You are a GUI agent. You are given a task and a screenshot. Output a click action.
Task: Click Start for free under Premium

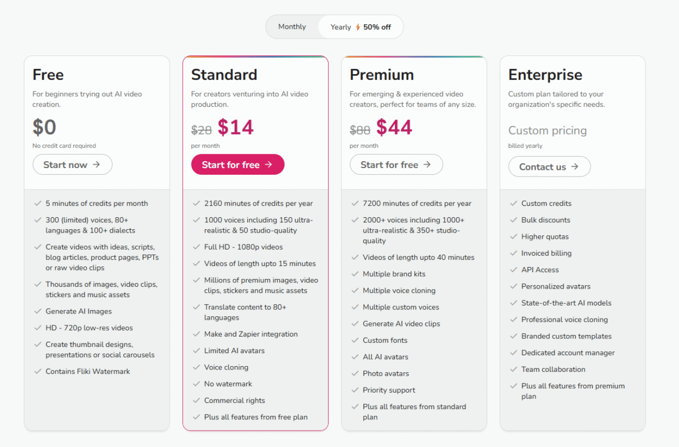click(x=396, y=165)
